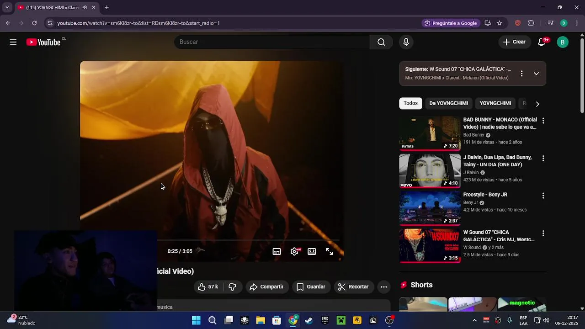Save video with Guardar button
This screenshot has height=329, width=585.
(x=311, y=287)
